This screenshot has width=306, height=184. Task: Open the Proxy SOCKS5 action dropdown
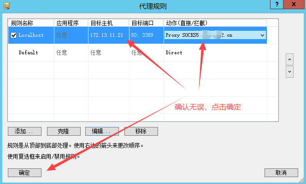tap(262, 35)
